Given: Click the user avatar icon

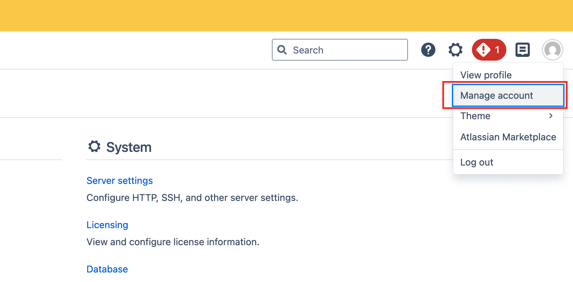Looking at the screenshot, I should coord(553,50).
